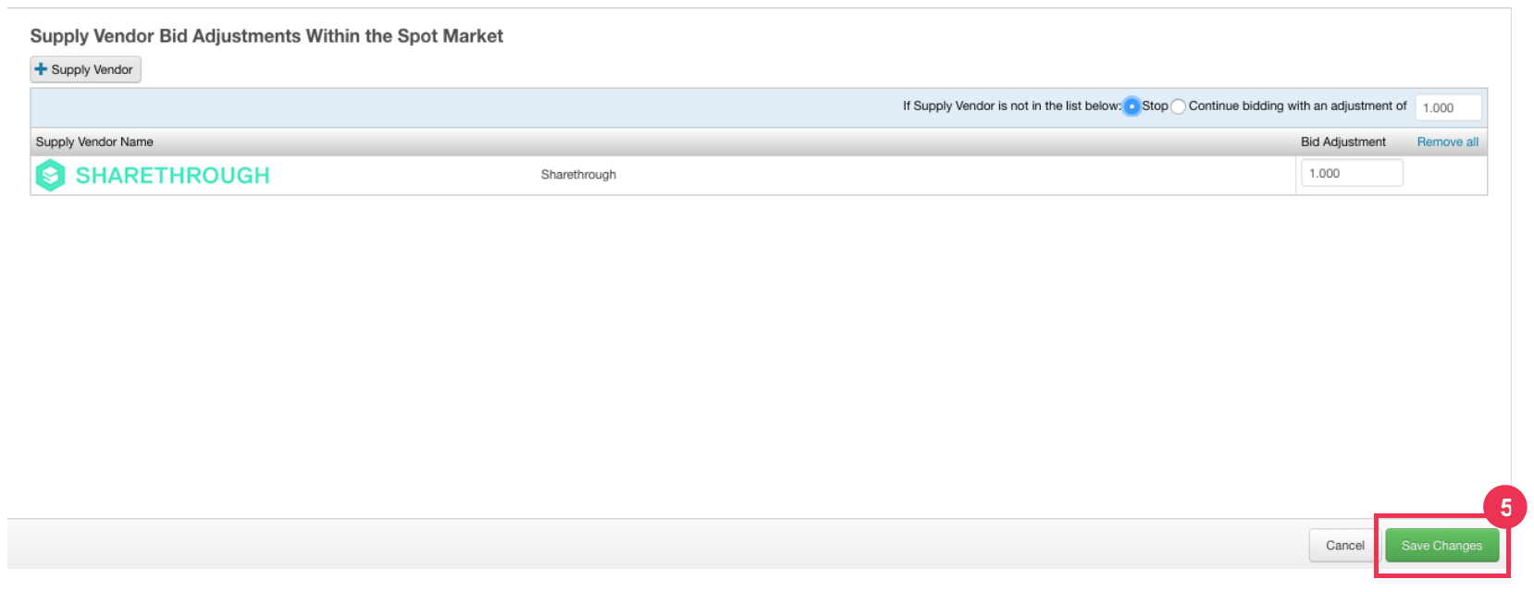This screenshot has width=1534, height=592.
Task: Click Supply Vendor Name column header
Action: pos(94,142)
